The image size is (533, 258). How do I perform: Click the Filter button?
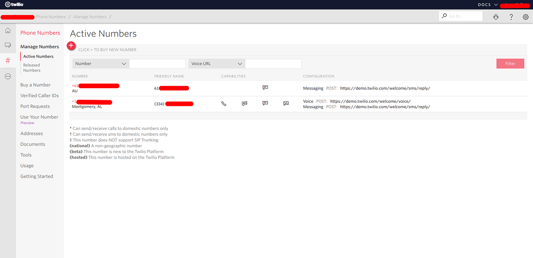click(510, 63)
